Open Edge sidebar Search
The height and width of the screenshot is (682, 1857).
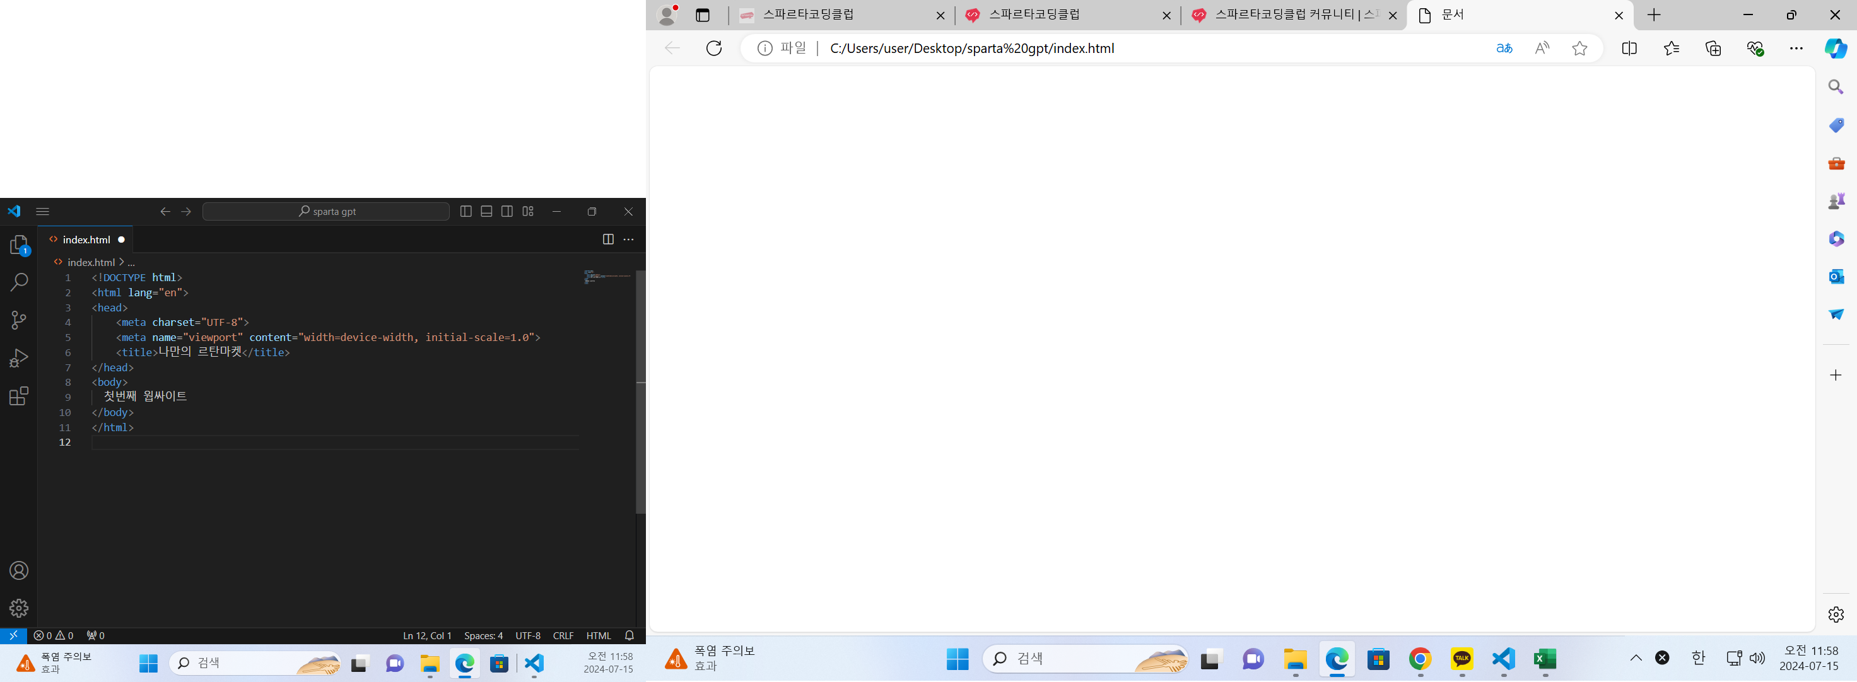tap(1836, 87)
